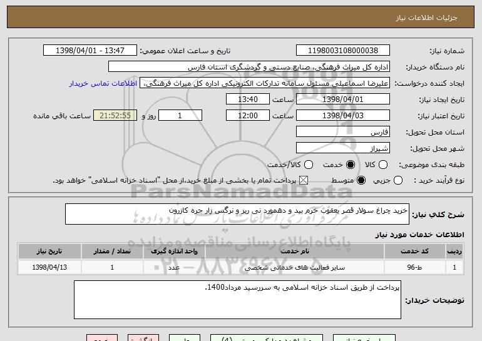Click the section heading اطلاعات خدمات مورد نیاز
Viewport: 482px width, 341px height.
[x=419, y=235]
